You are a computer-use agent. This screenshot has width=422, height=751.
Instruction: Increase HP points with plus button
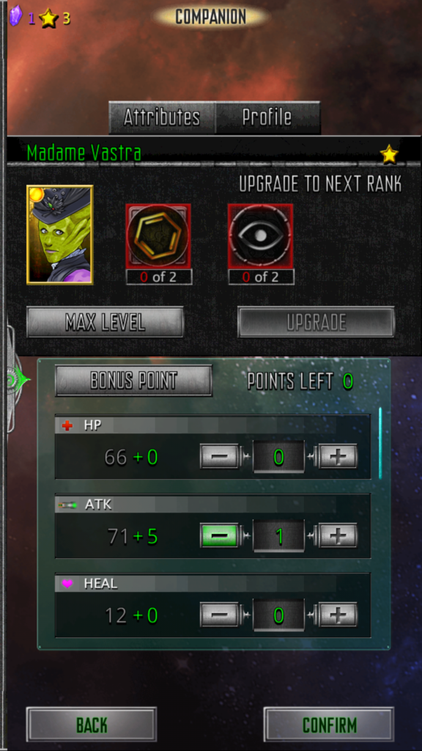[x=338, y=456]
